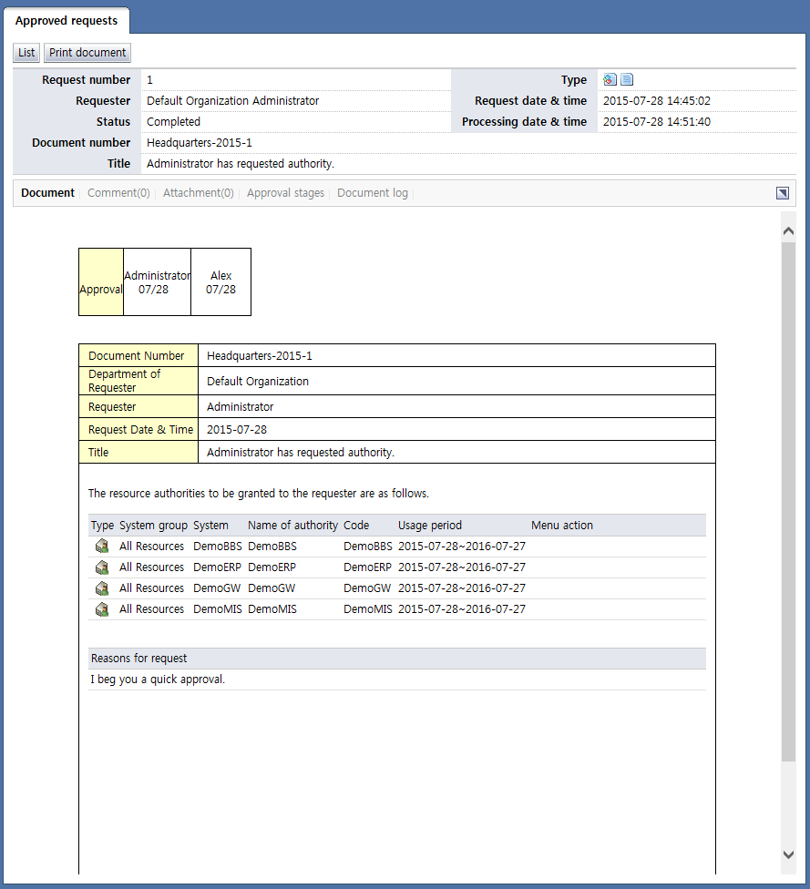Open the Approved requests tab
This screenshot has width=810, height=889.
coord(67,21)
